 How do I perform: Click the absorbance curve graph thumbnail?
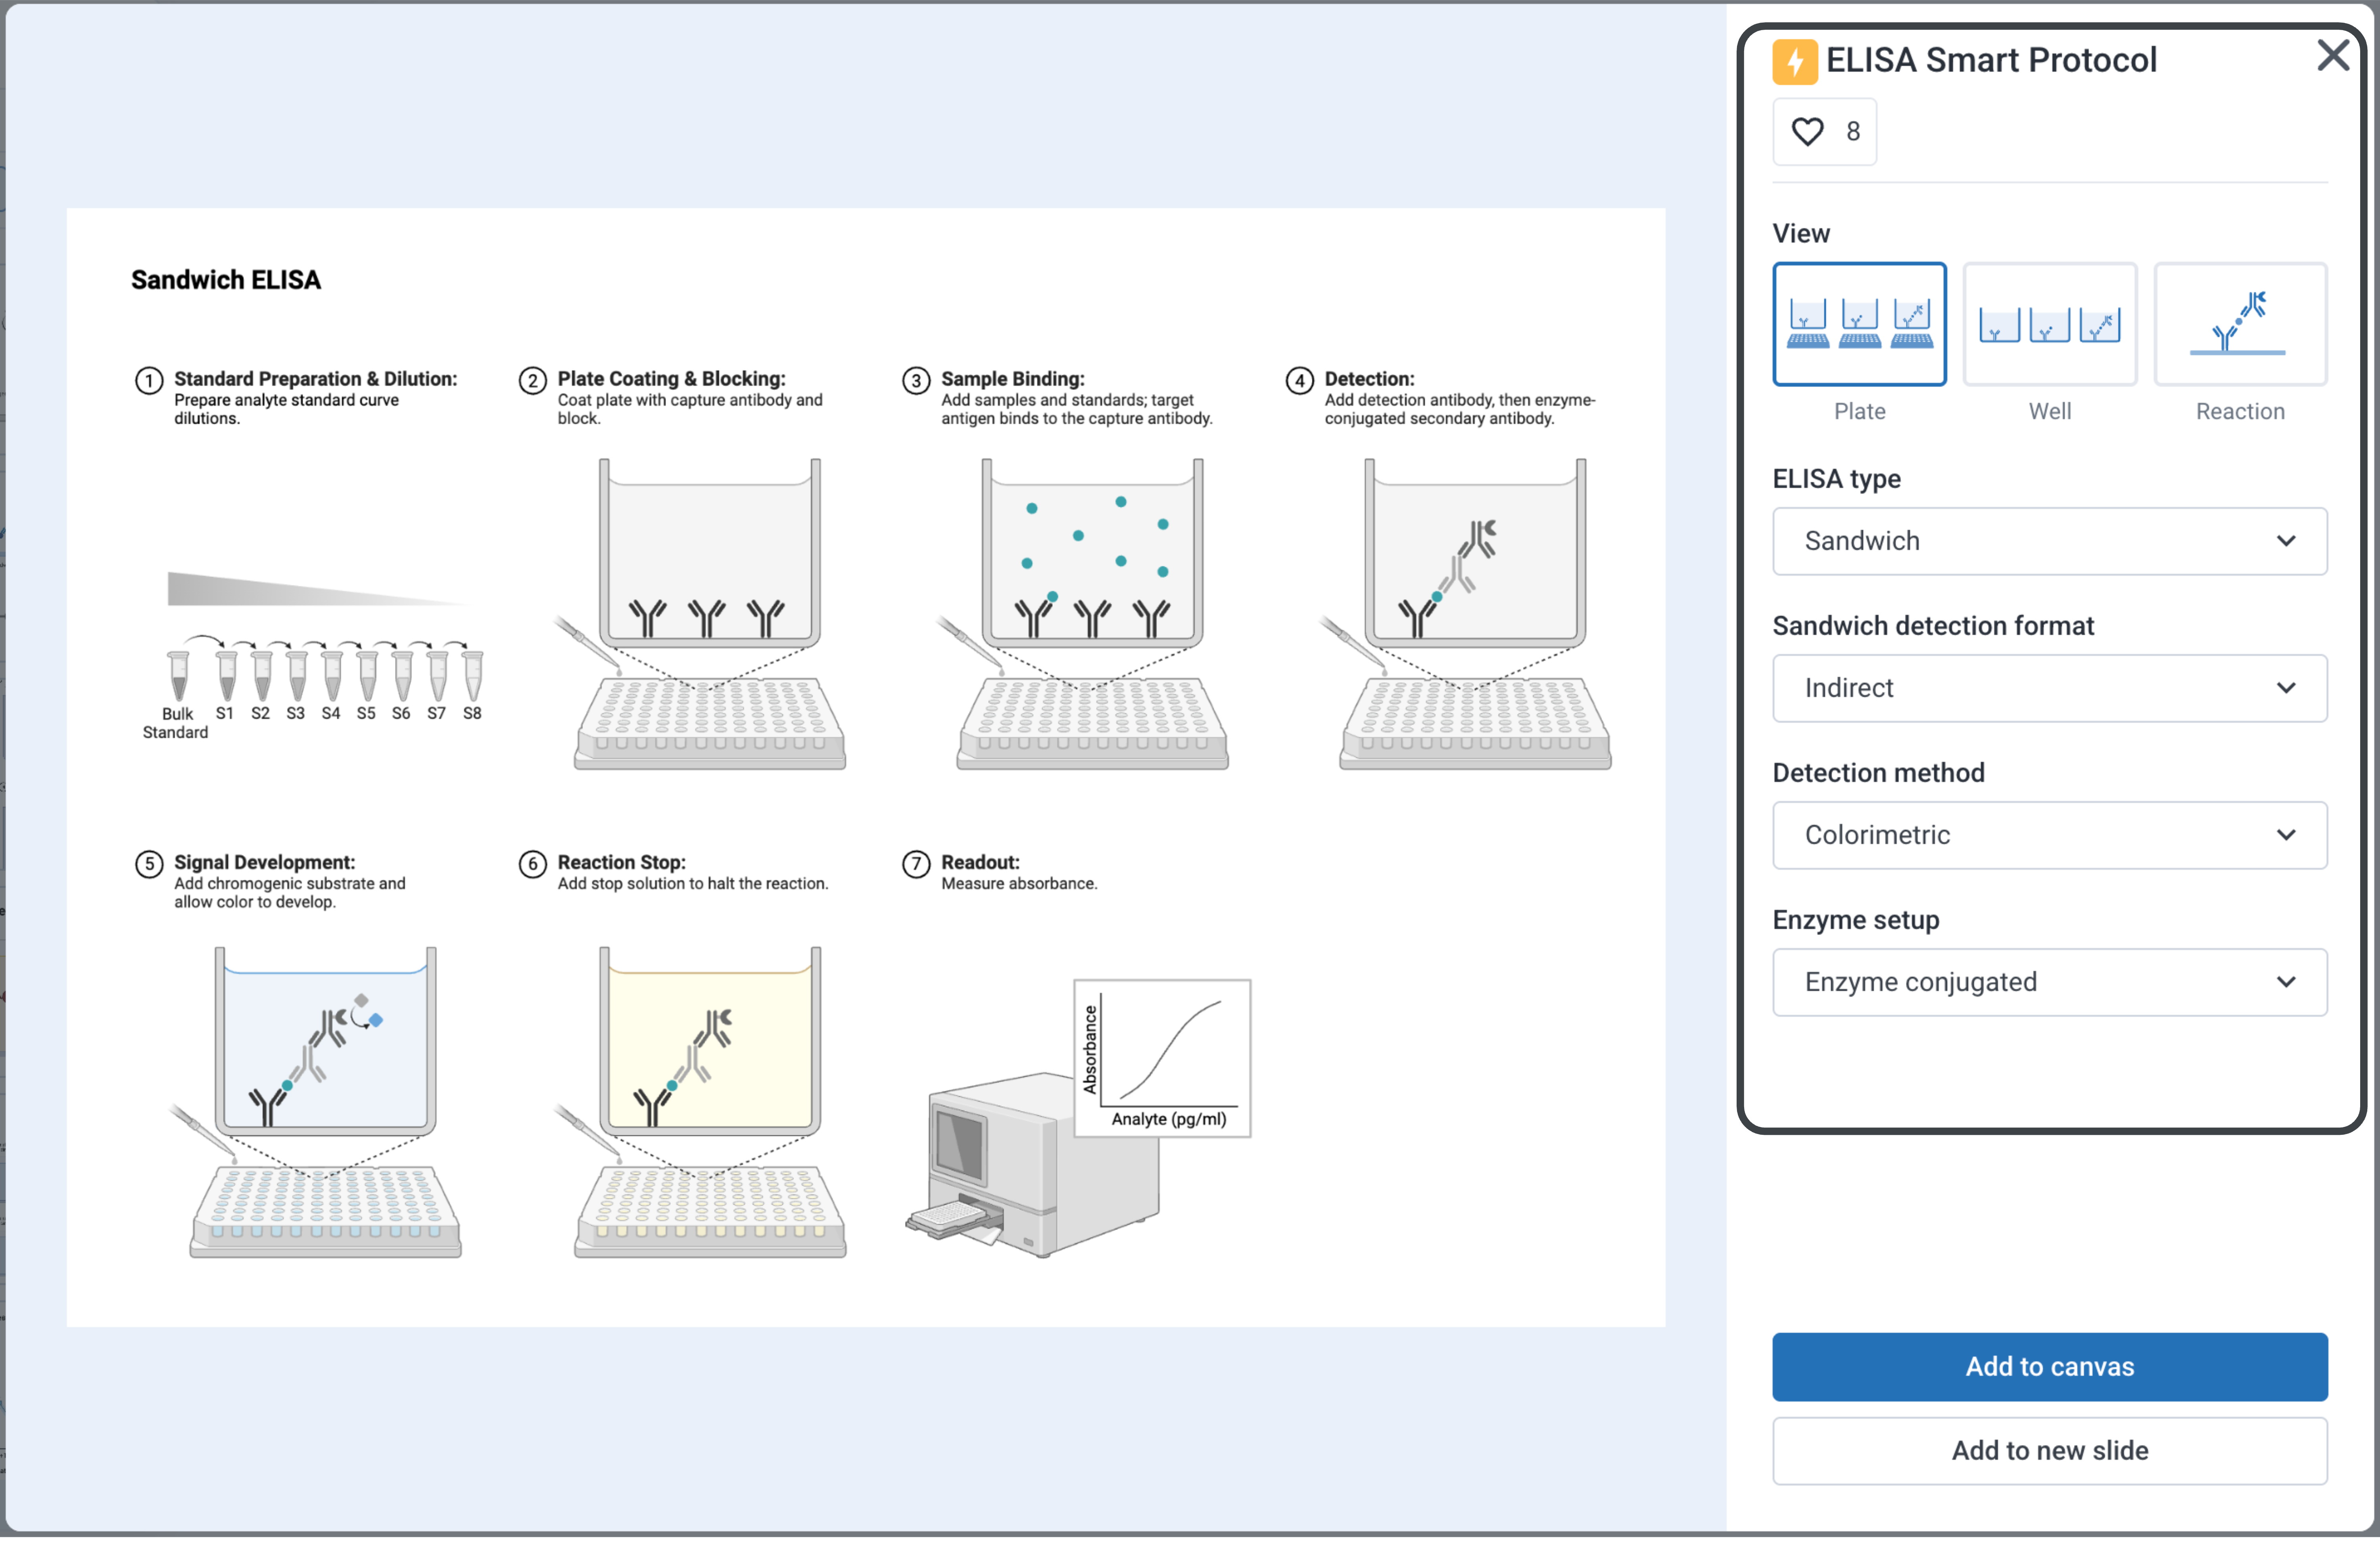(x=1162, y=1057)
